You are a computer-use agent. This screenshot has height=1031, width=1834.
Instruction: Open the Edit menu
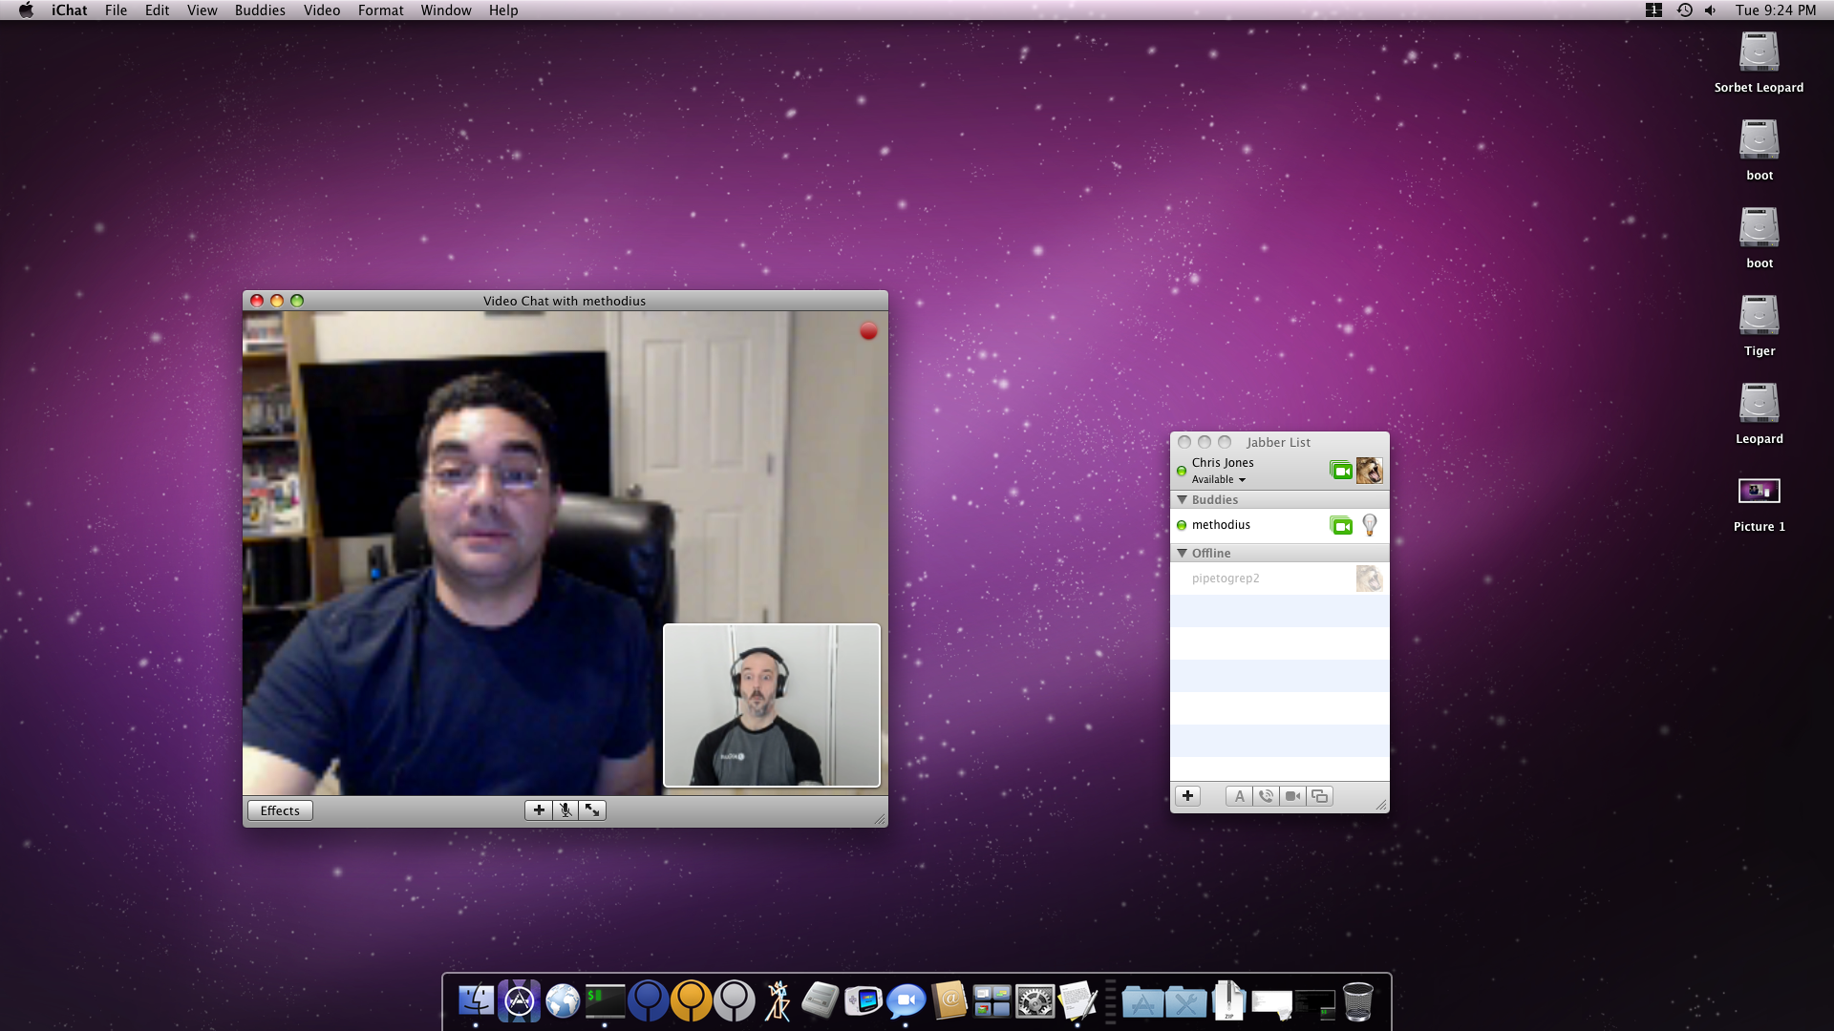point(158,11)
